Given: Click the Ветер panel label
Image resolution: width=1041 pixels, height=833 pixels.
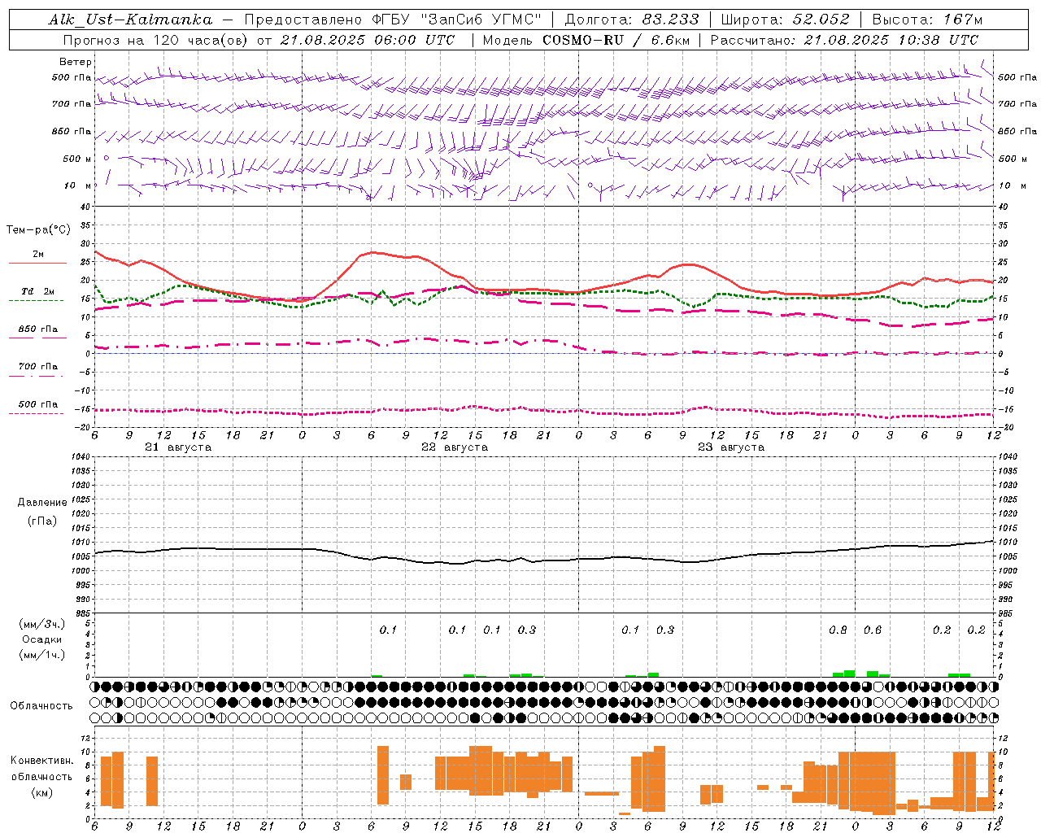Looking at the screenshot, I should tap(76, 62).
